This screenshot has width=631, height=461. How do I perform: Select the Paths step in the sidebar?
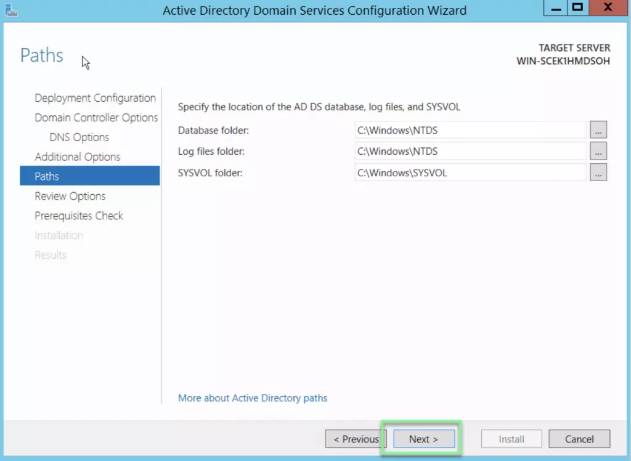point(47,176)
